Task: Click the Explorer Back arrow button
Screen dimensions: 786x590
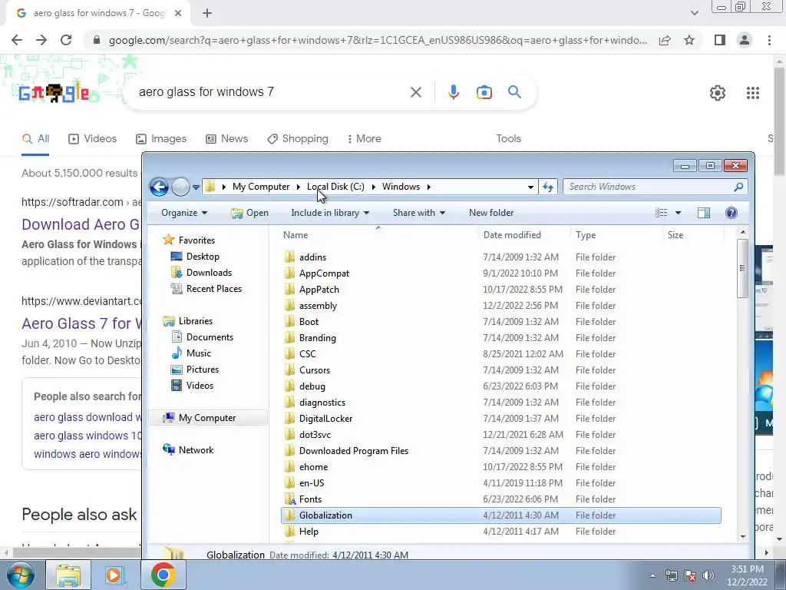Action: (160, 187)
